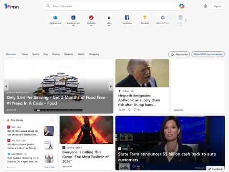Click the Top stories pagination dots
This screenshot has width=229, height=172.
[x=11, y=167]
